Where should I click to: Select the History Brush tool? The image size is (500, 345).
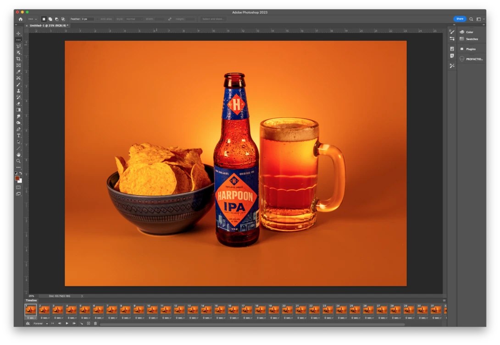18,97
